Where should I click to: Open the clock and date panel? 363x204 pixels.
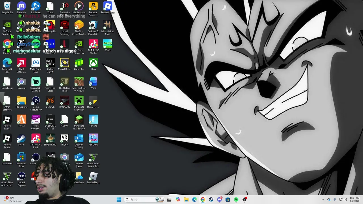354,199
